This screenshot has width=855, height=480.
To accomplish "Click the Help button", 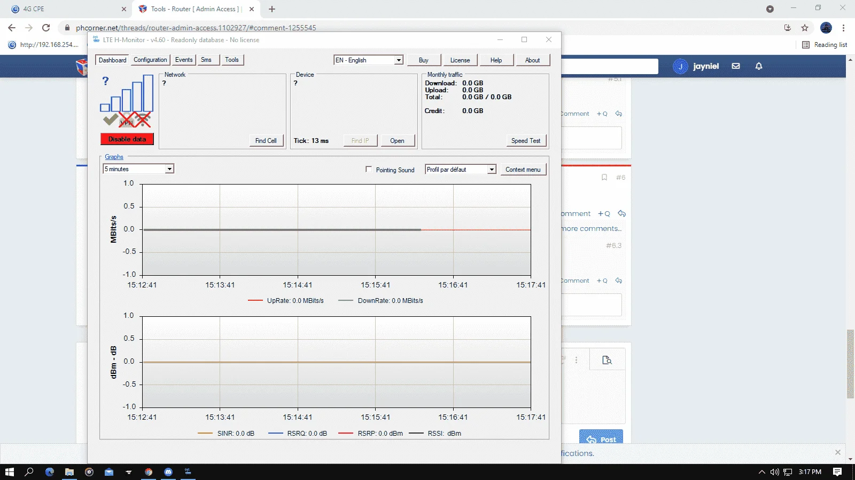I will pos(496,60).
